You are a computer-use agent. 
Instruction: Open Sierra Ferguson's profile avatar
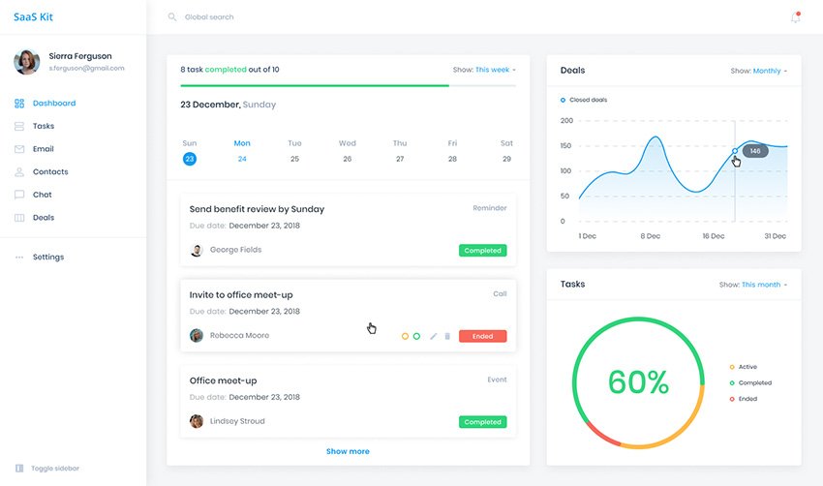27,62
